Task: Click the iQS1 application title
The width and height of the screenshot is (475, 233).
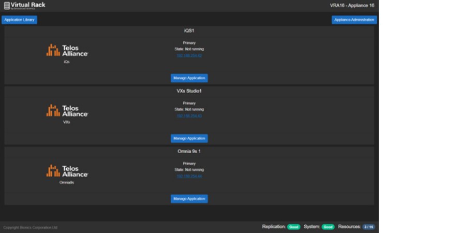Action: (189, 31)
